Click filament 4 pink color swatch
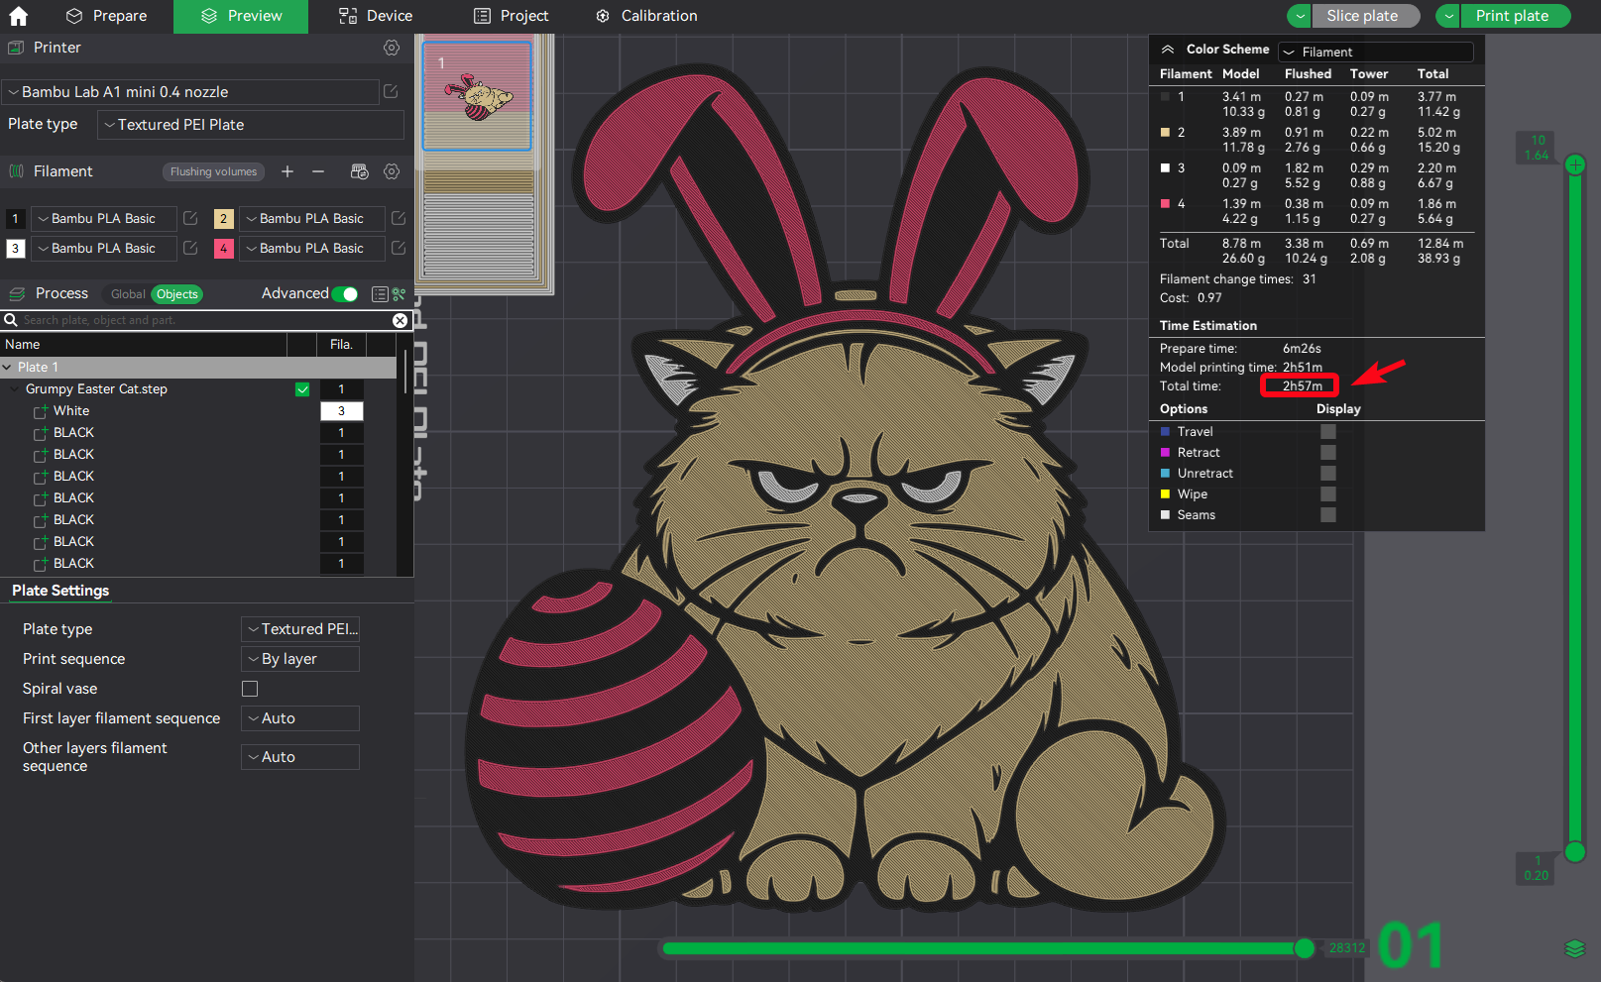The width and height of the screenshot is (1601, 982). 224,249
